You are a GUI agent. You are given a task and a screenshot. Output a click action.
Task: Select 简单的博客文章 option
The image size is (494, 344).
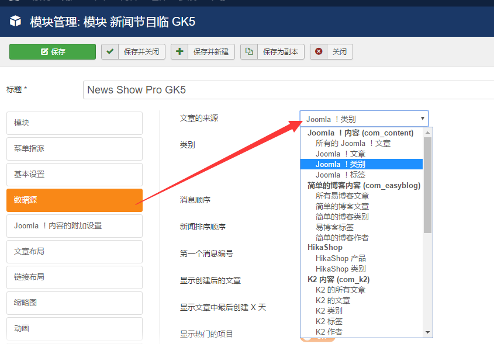click(361, 207)
